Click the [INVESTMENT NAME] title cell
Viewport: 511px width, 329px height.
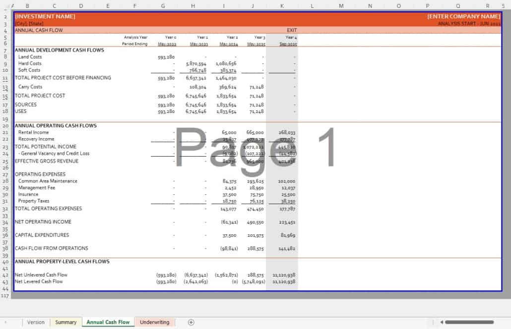pos(45,16)
